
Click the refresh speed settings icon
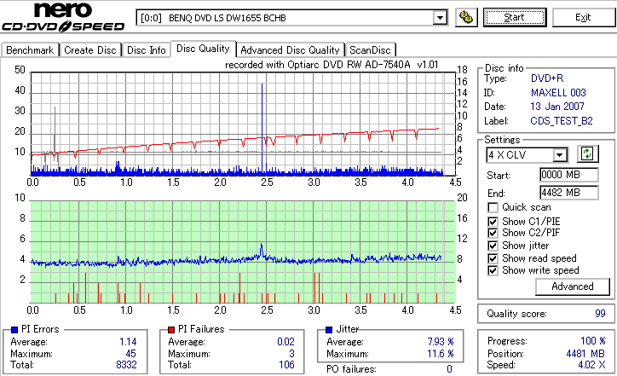587,154
